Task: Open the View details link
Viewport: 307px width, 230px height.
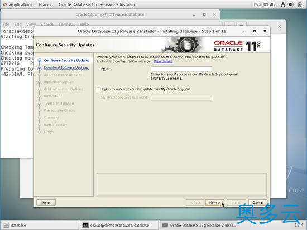Action: pyautogui.click(x=163, y=61)
